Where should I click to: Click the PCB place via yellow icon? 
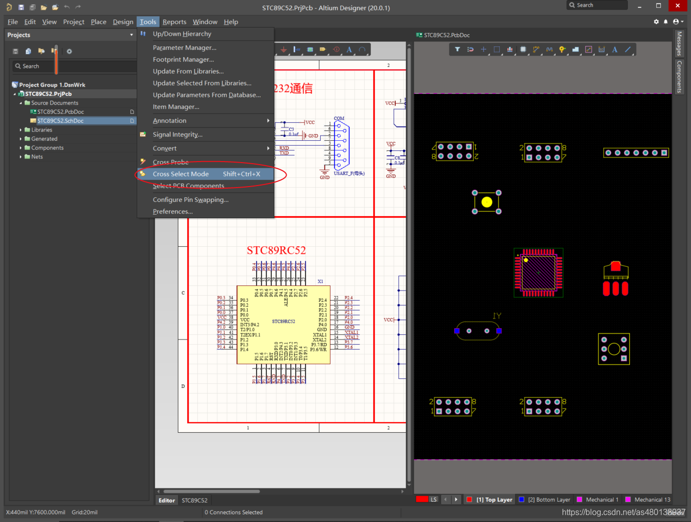562,49
